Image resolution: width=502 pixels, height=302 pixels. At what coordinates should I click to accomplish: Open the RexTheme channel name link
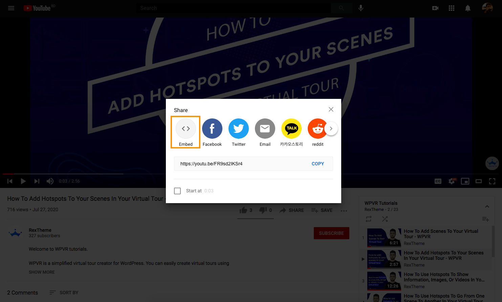40,230
